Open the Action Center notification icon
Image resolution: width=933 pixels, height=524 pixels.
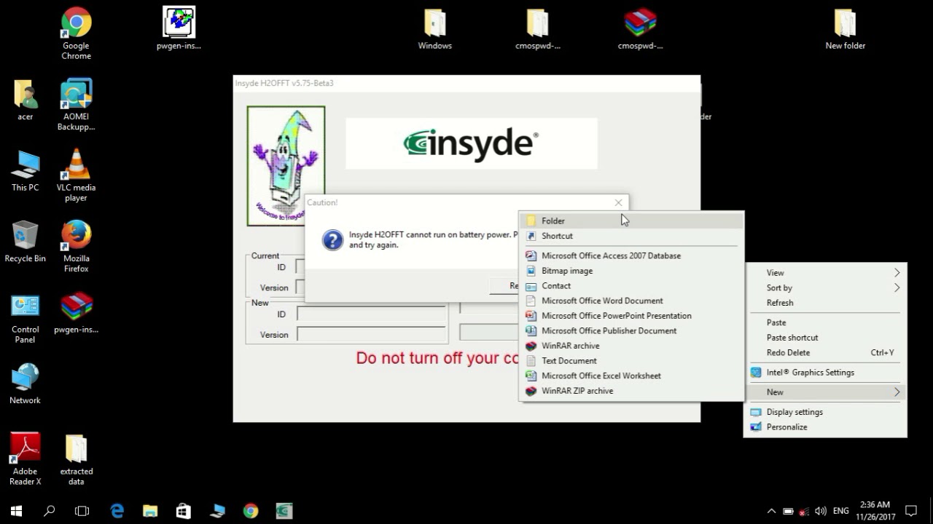910,511
